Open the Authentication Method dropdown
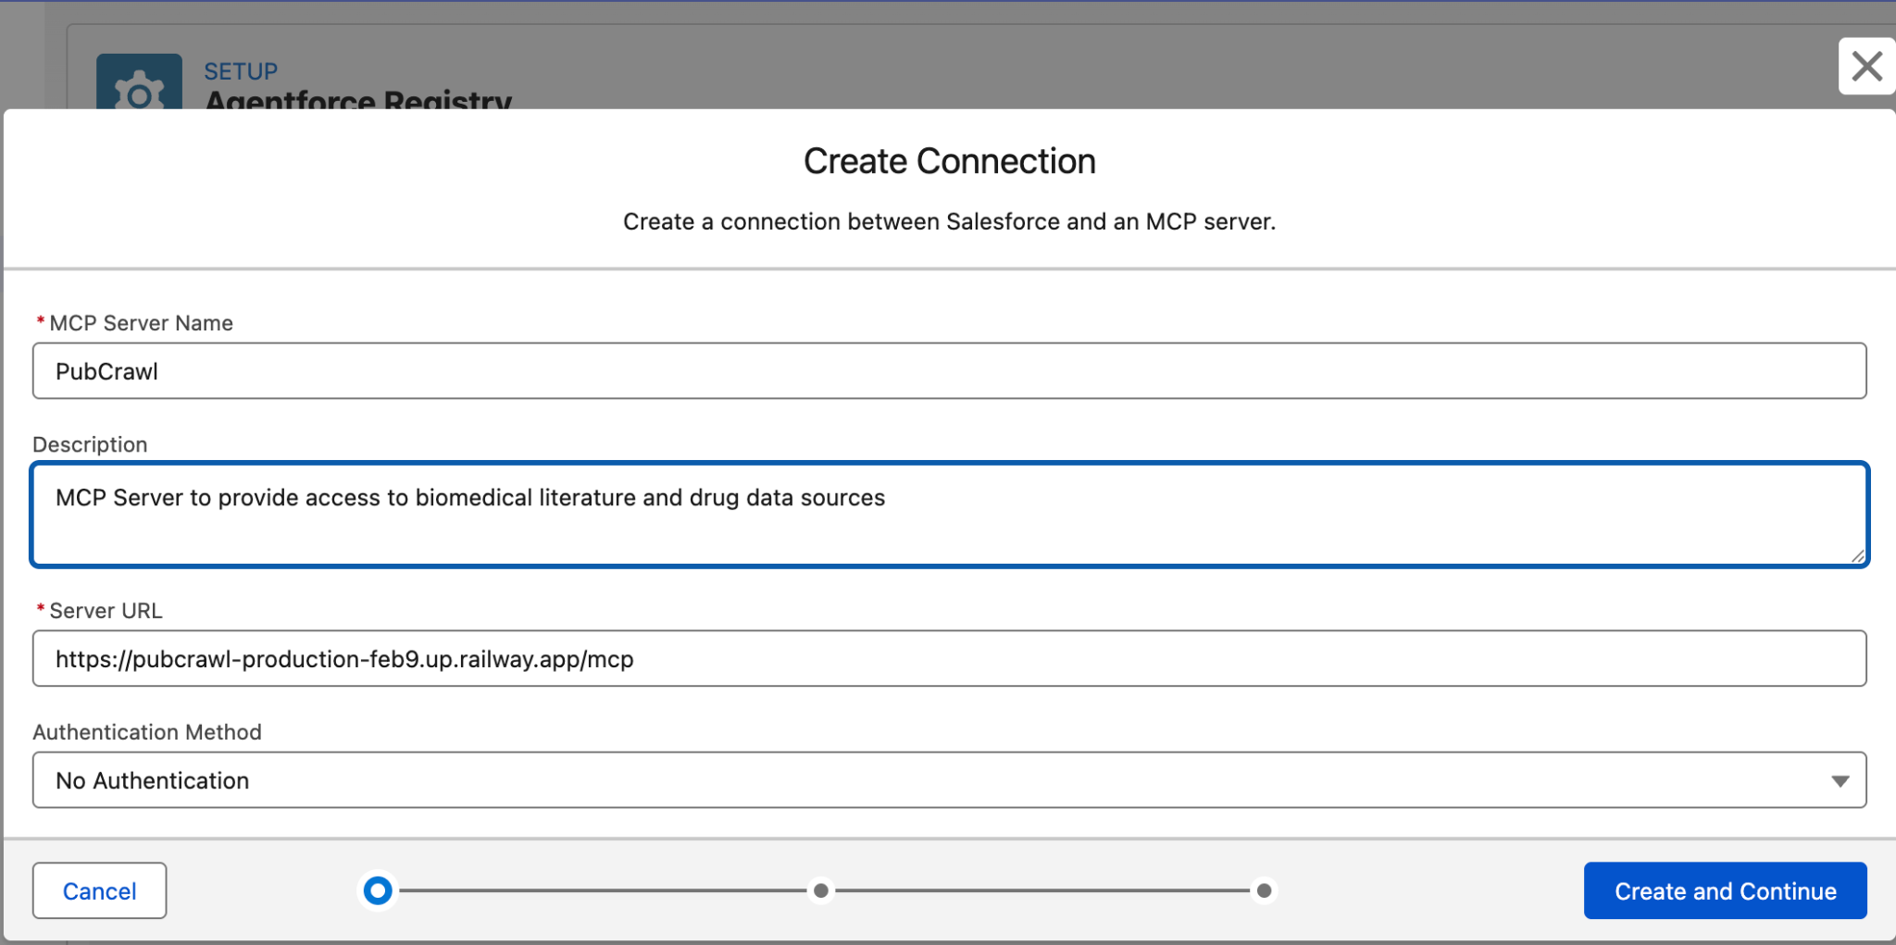 point(949,780)
